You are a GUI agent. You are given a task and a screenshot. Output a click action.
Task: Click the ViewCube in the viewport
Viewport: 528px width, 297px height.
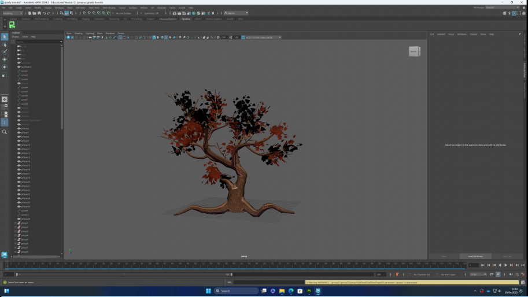pyautogui.click(x=414, y=51)
